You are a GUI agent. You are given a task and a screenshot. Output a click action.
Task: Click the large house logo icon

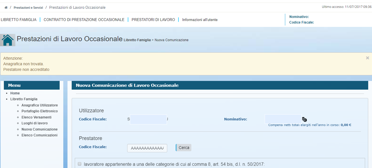pos(8,40)
